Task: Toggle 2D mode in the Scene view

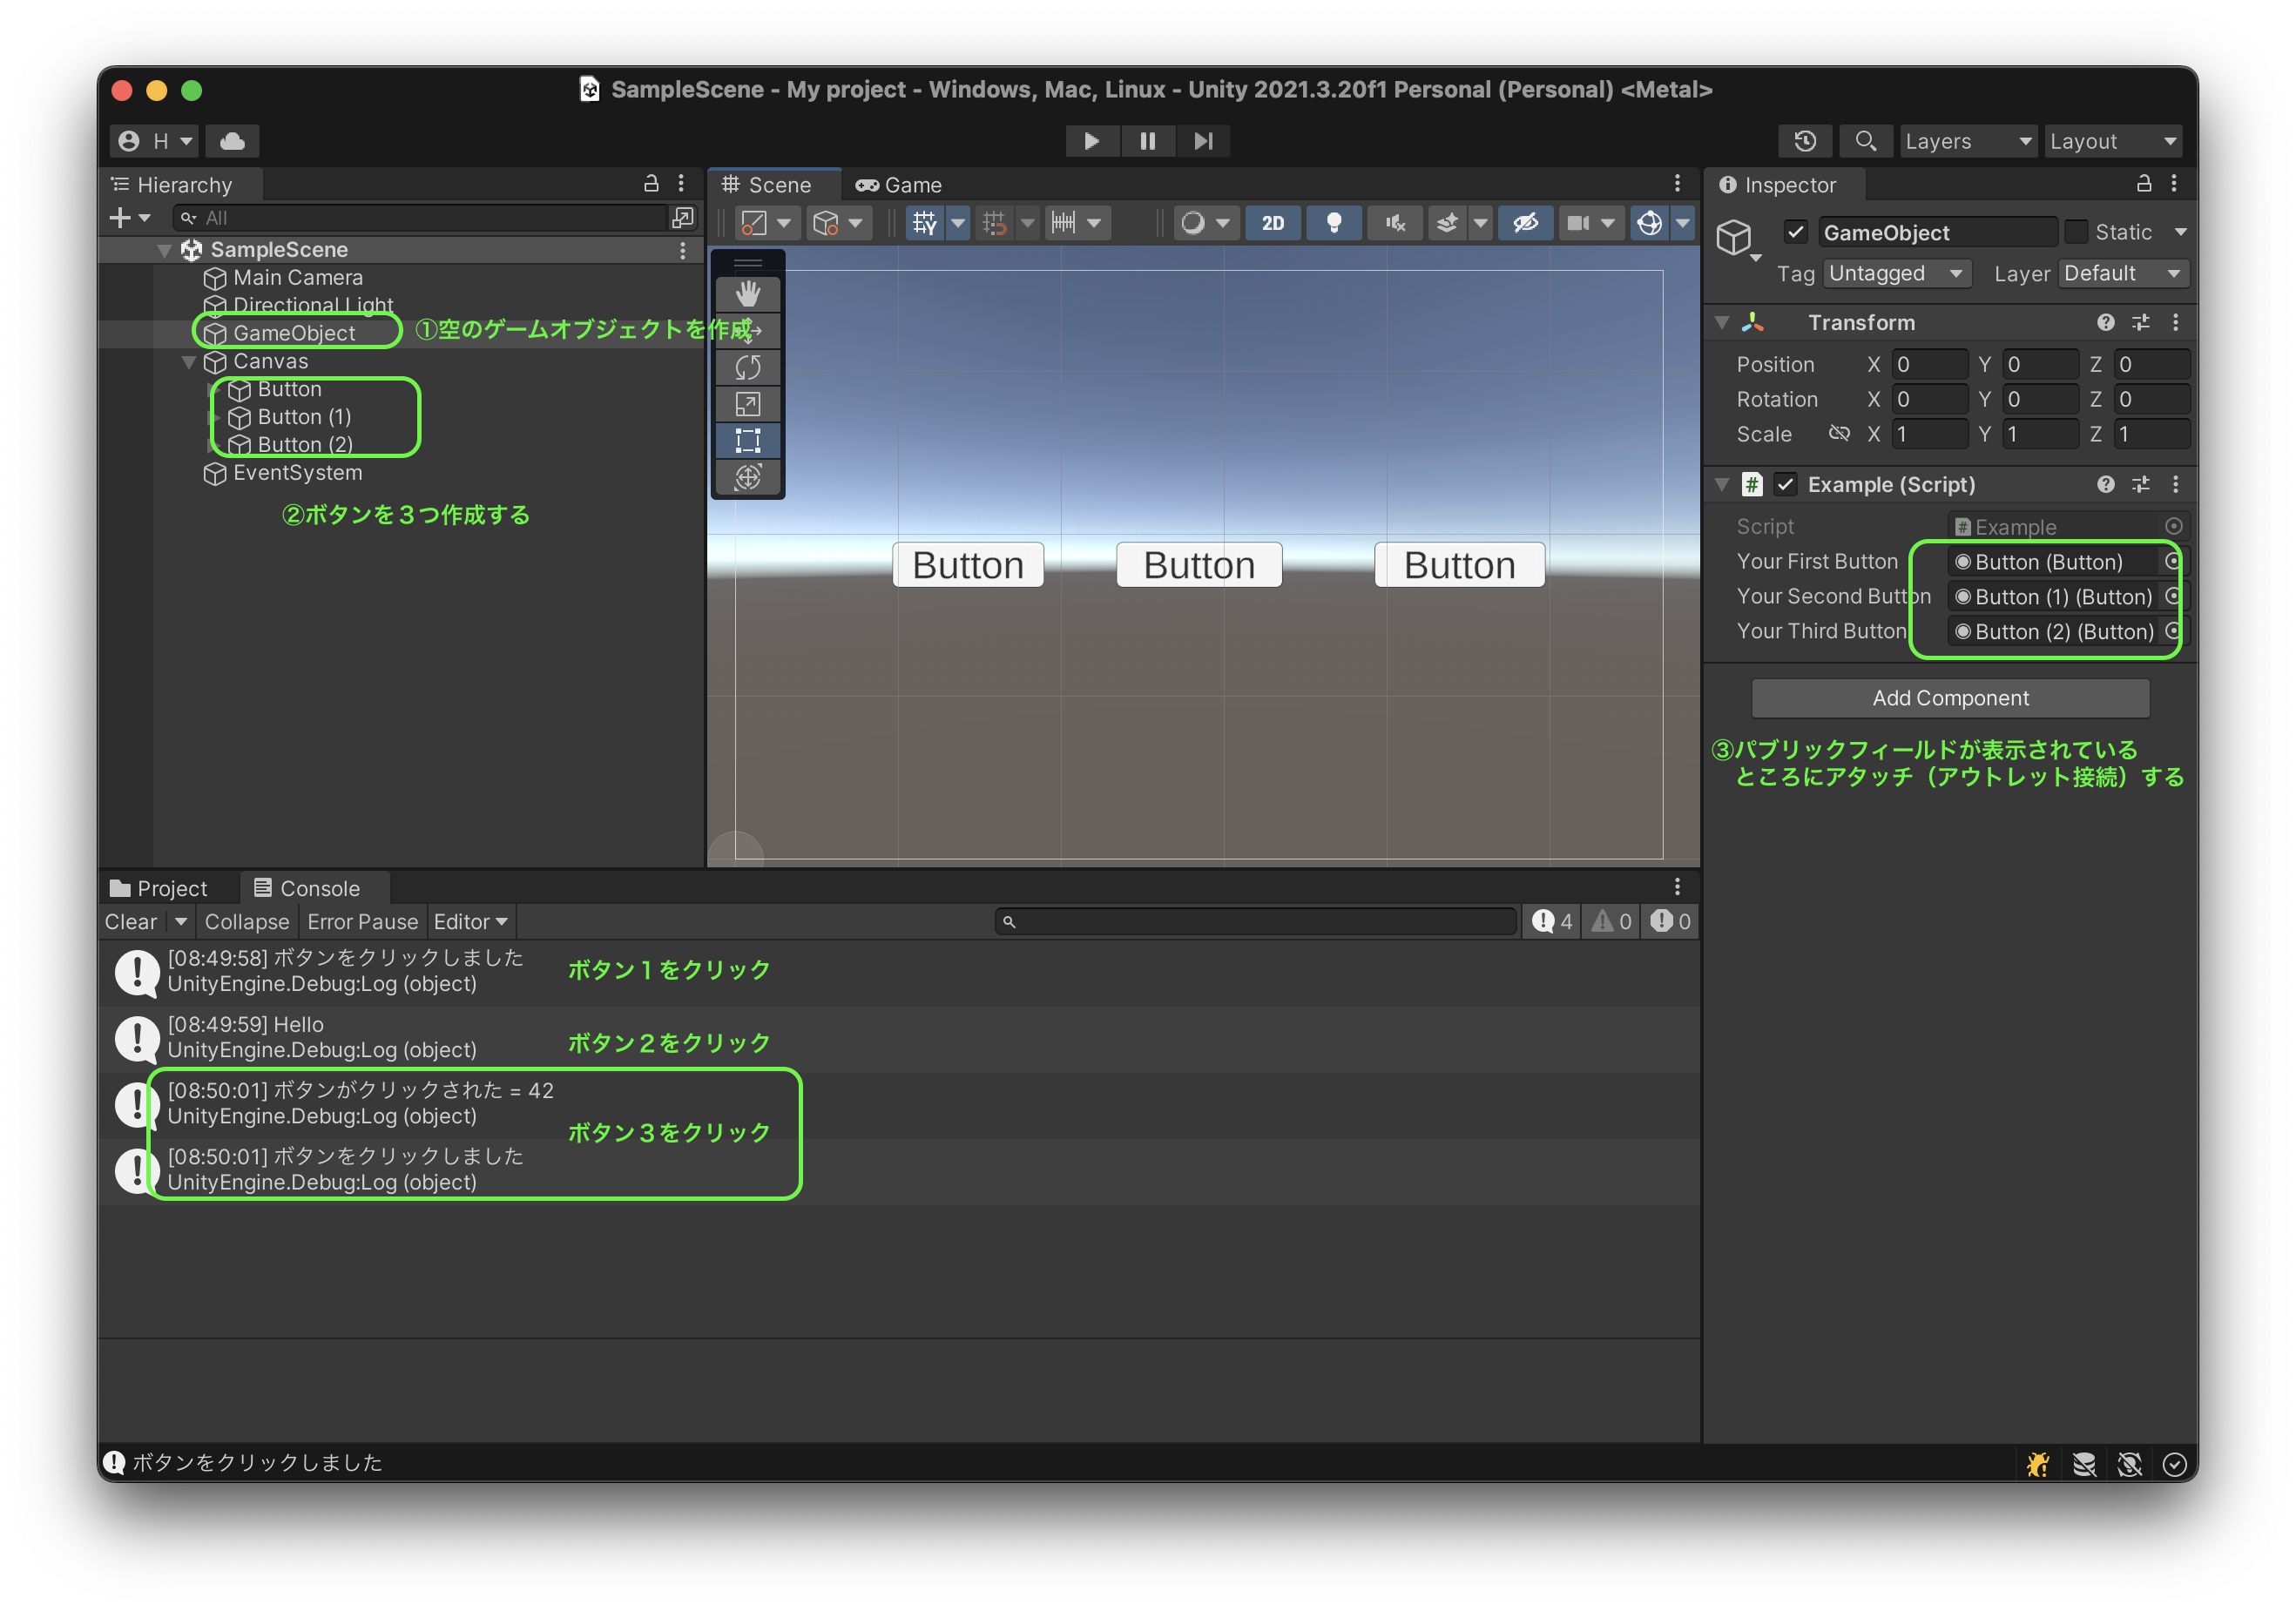Action: 1272,223
